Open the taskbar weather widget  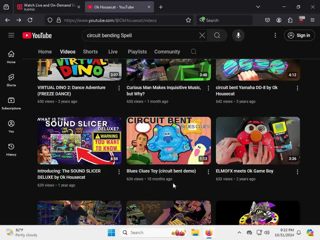click(22, 232)
